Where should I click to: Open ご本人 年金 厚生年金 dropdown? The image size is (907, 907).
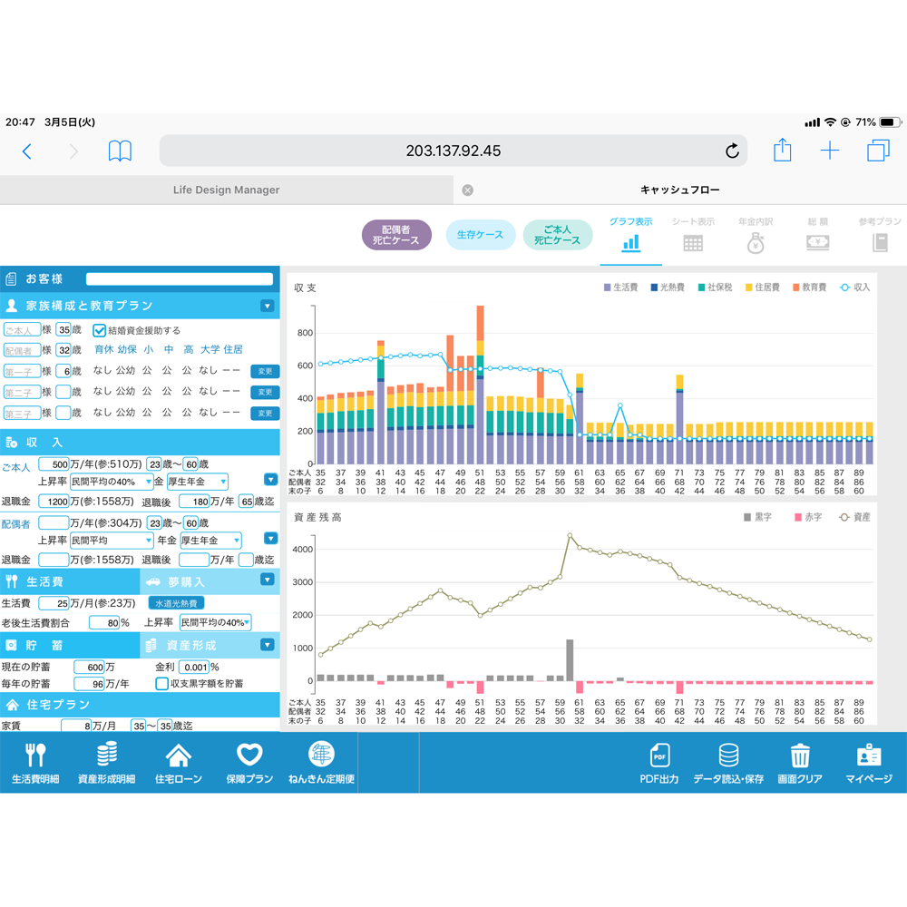[x=197, y=482]
